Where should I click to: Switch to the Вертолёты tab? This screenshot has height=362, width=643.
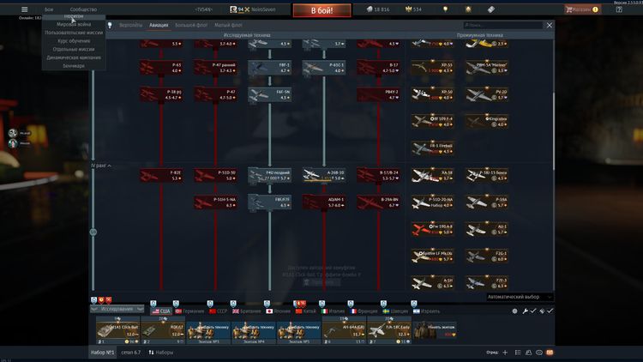point(131,26)
